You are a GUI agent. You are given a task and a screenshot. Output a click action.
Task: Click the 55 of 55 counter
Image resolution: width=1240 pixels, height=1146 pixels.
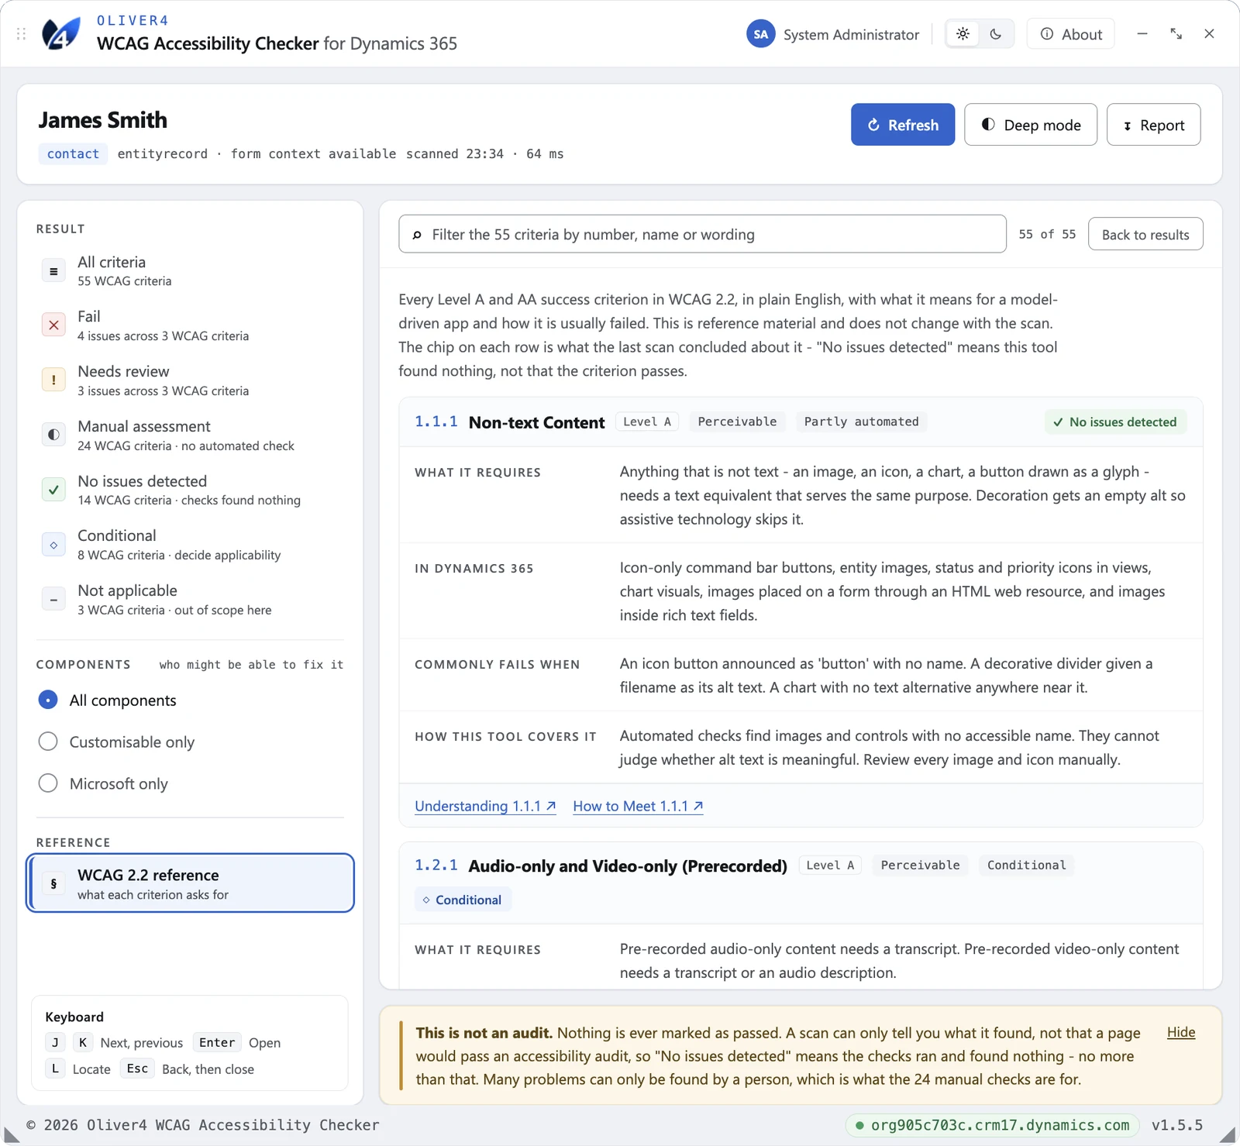click(1047, 234)
